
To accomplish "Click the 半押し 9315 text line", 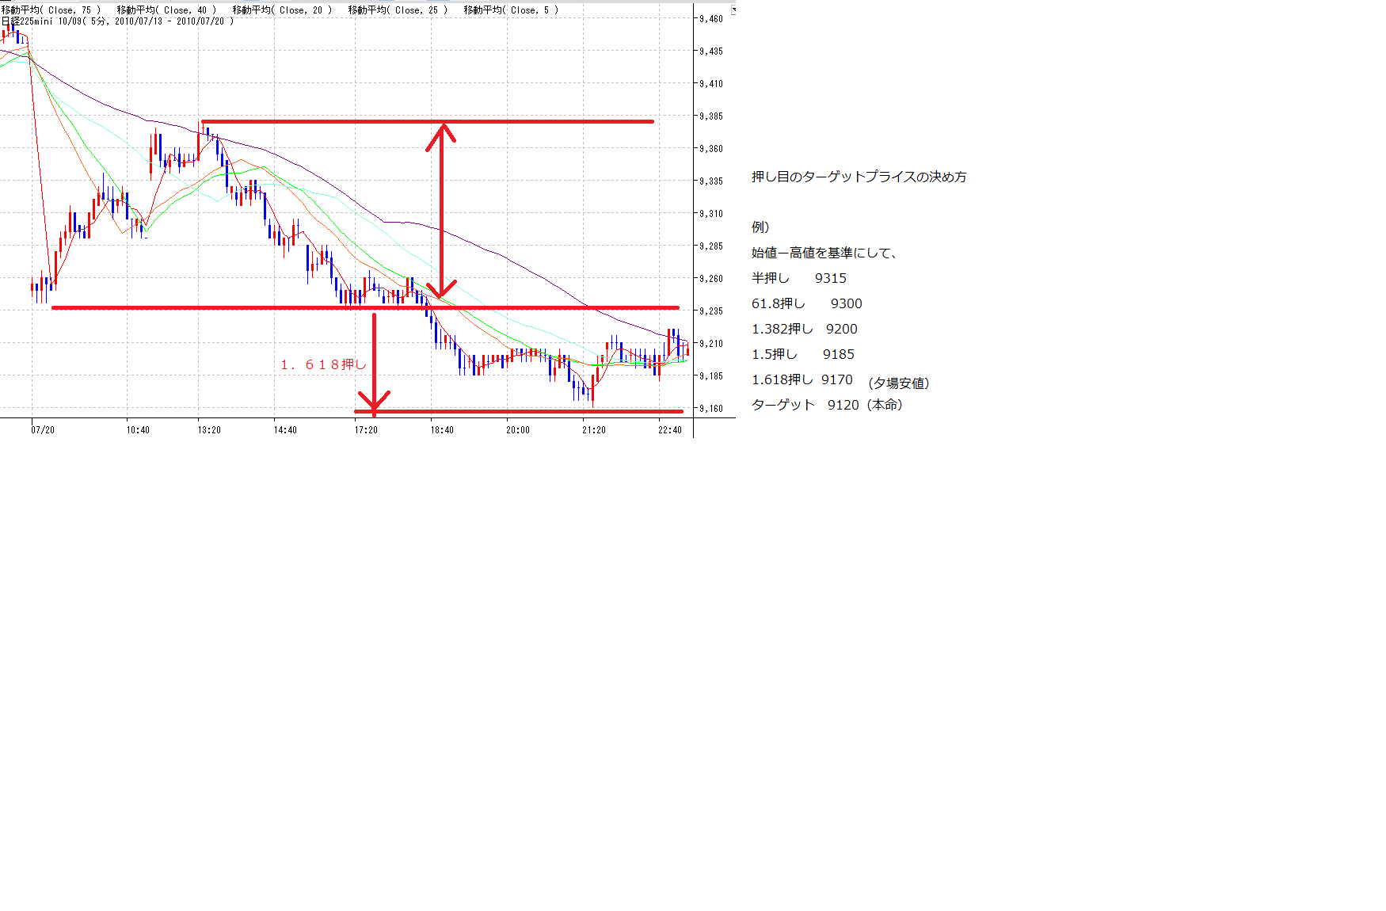I will [798, 278].
